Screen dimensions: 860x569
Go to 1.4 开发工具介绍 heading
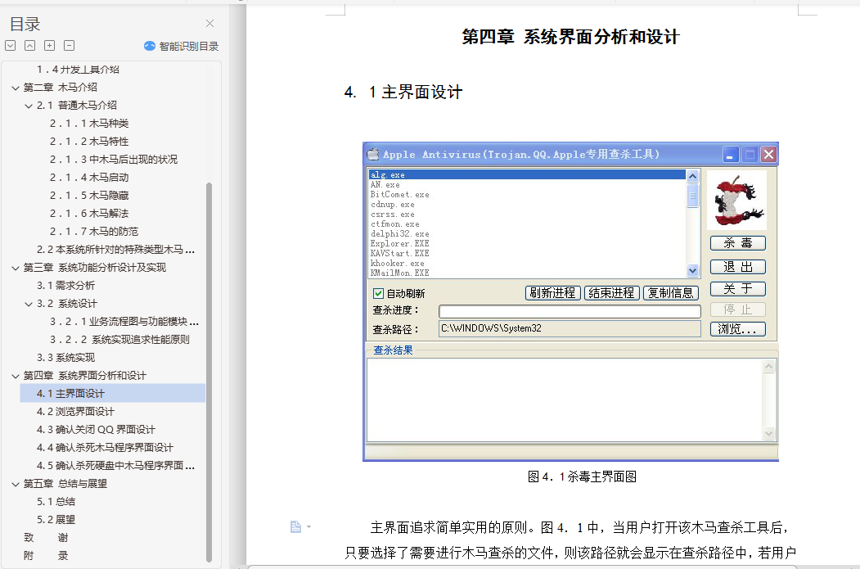(78, 69)
